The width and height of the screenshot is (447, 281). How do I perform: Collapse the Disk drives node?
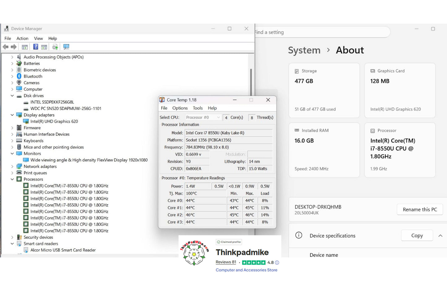point(12,96)
